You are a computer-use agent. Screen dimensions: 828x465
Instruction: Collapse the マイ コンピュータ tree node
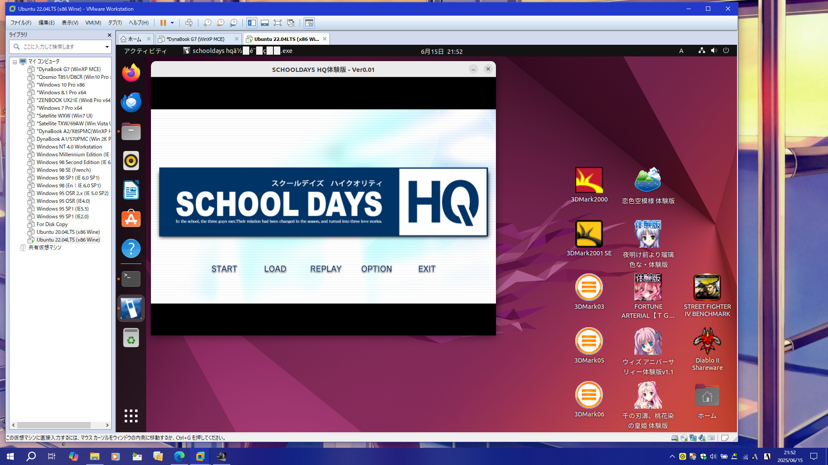pyautogui.click(x=15, y=62)
